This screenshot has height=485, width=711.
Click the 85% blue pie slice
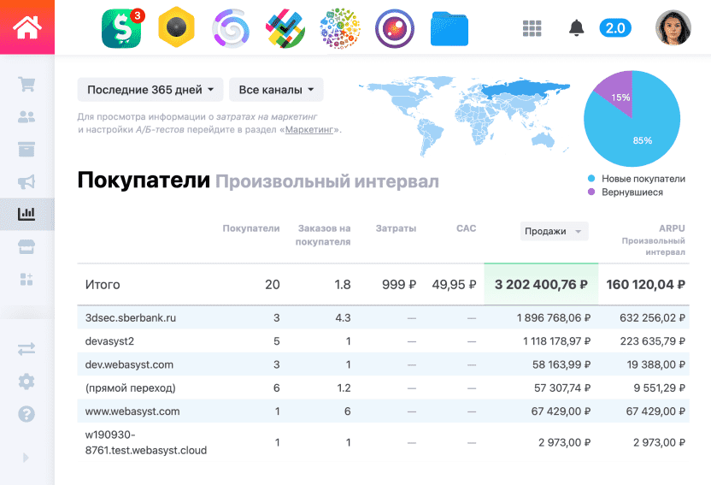click(642, 140)
